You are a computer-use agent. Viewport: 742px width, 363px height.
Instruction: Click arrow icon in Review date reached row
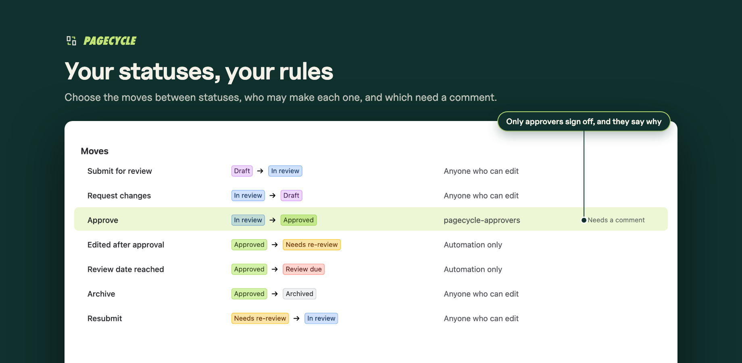coord(275,269)
